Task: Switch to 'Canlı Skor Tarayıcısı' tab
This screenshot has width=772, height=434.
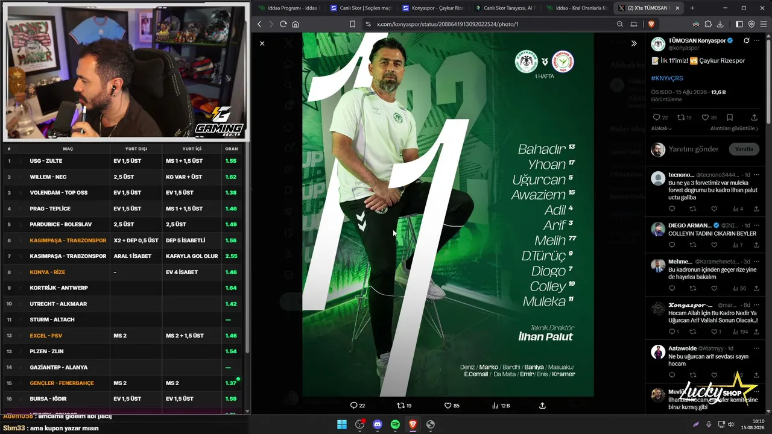Action: [505, 8]
